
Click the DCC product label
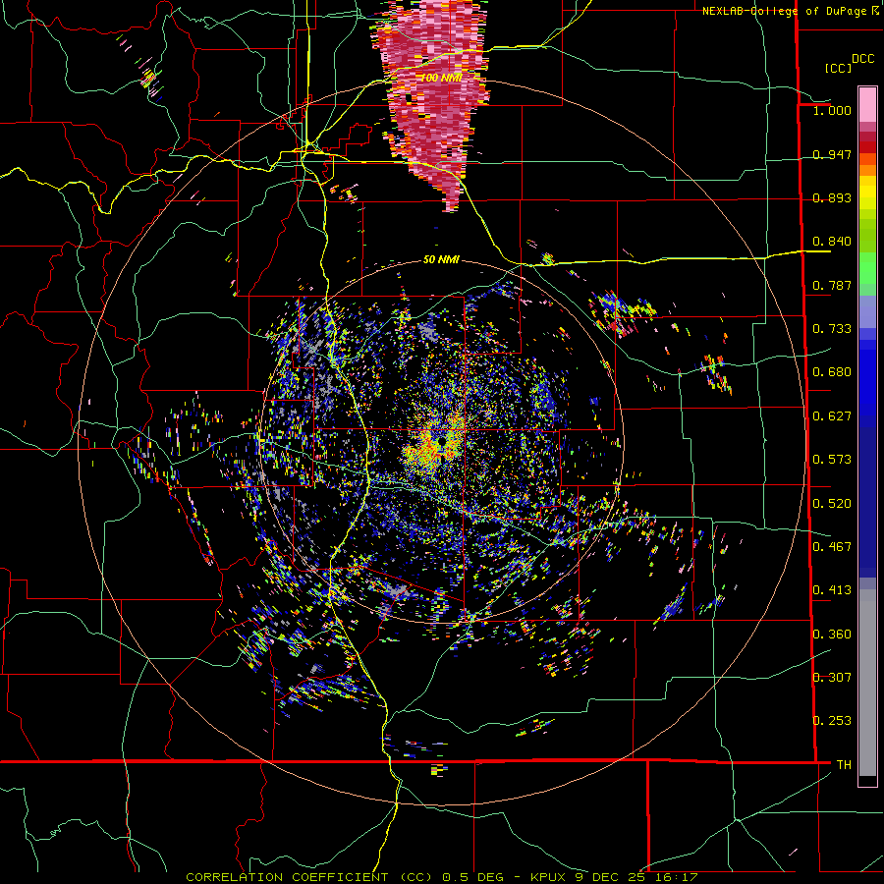pos(862,59)
